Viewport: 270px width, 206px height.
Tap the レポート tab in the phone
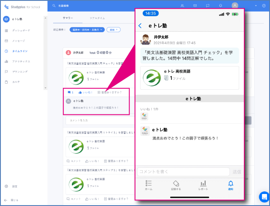tap(203, 185)
